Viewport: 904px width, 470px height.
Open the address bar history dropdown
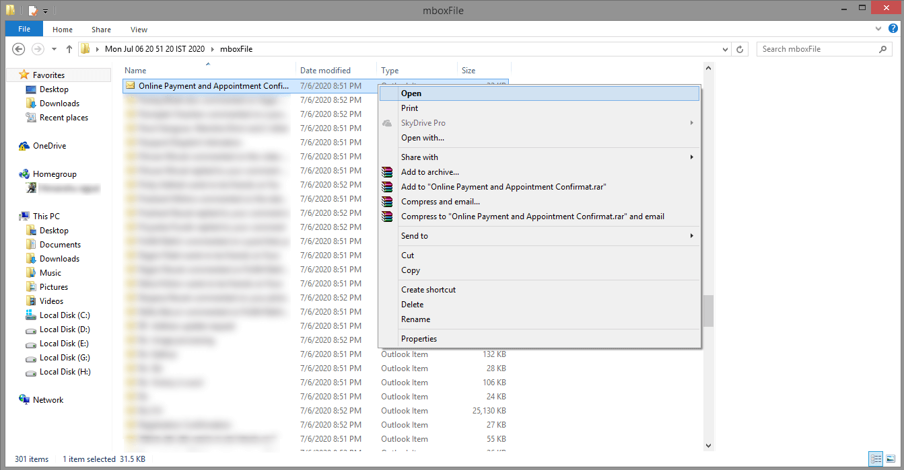coord(724,48)
